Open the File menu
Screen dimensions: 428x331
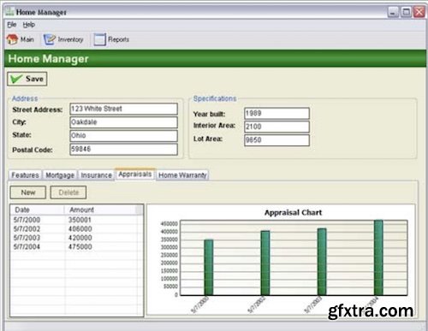(x=12, y=25)
